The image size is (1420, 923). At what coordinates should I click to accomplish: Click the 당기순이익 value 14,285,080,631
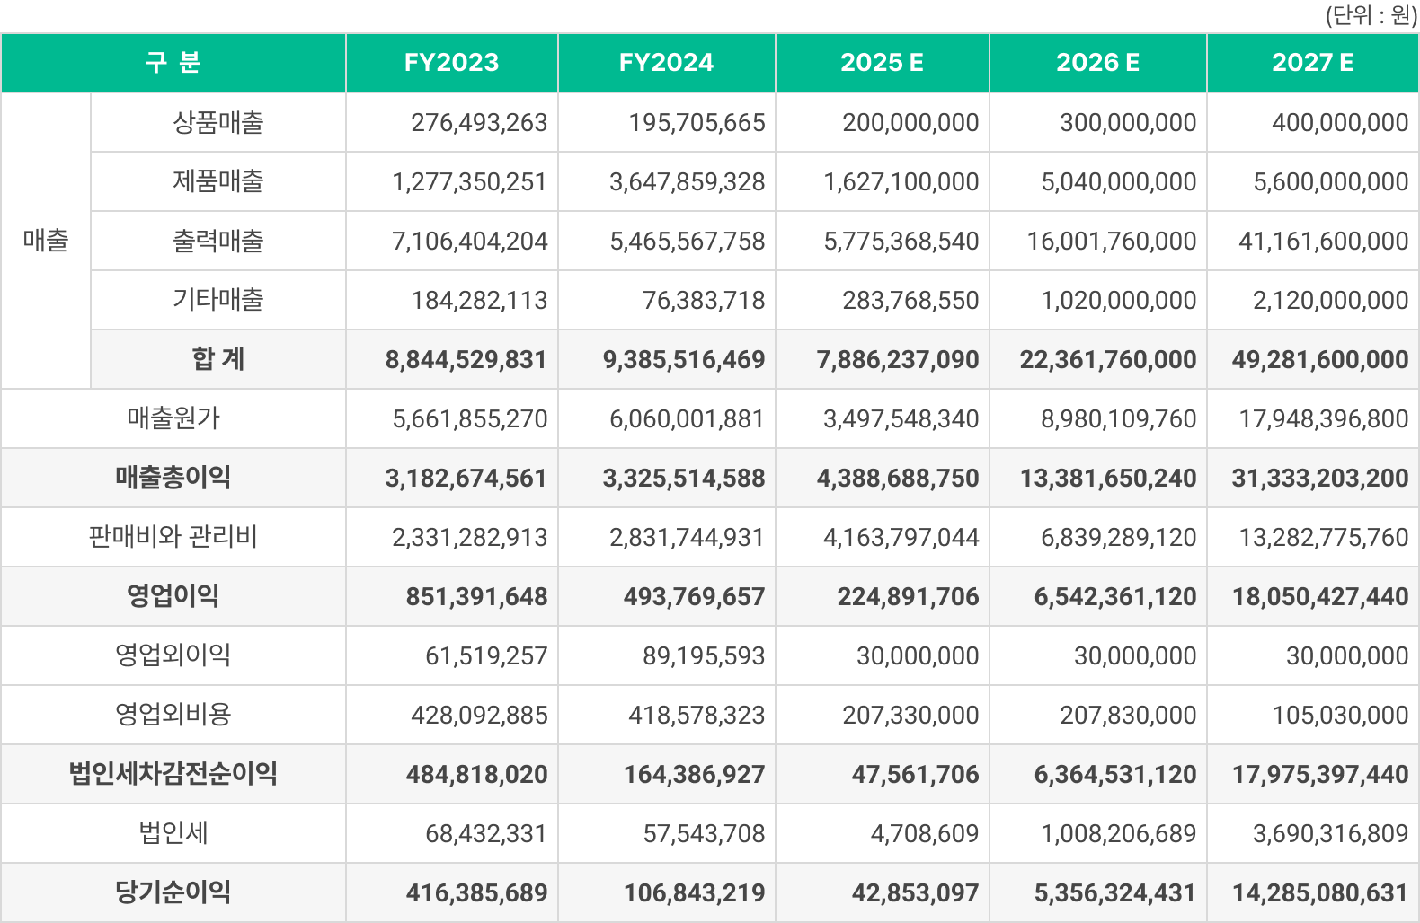(x=1319, y=893)
